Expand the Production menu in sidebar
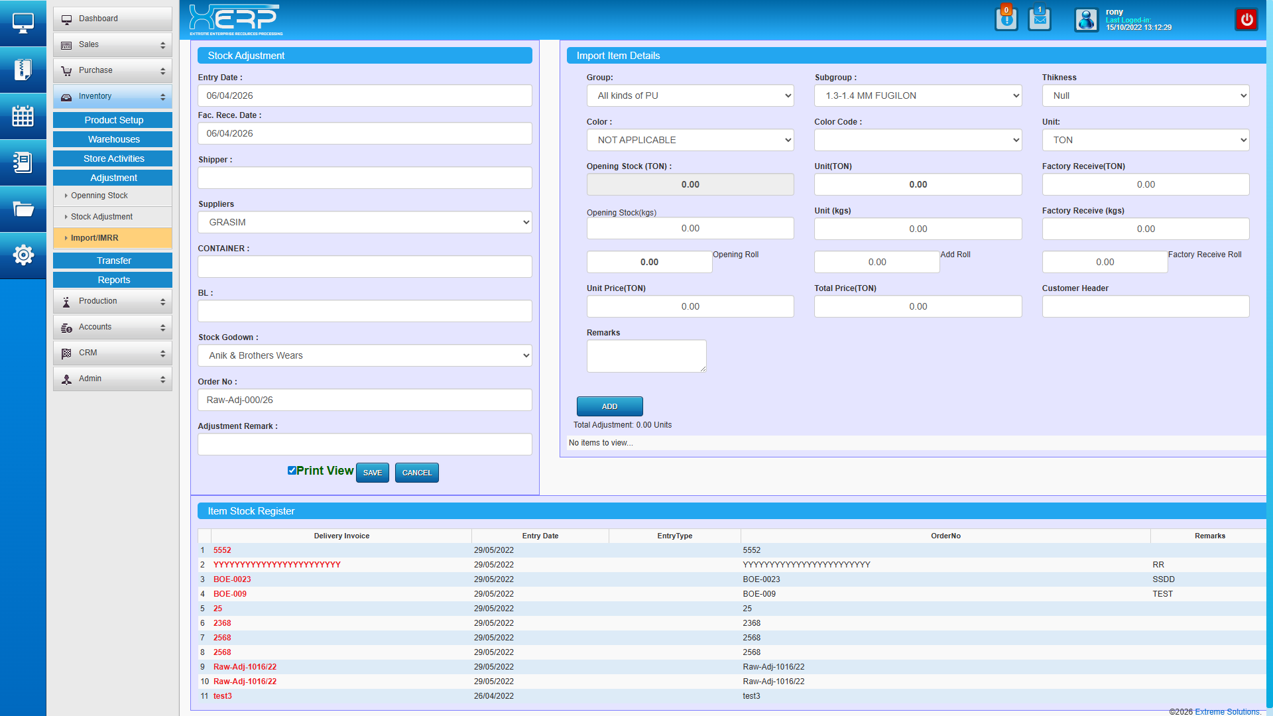 [113, 301]
